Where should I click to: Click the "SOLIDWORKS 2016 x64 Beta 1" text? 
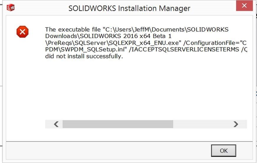coord(131,36)
